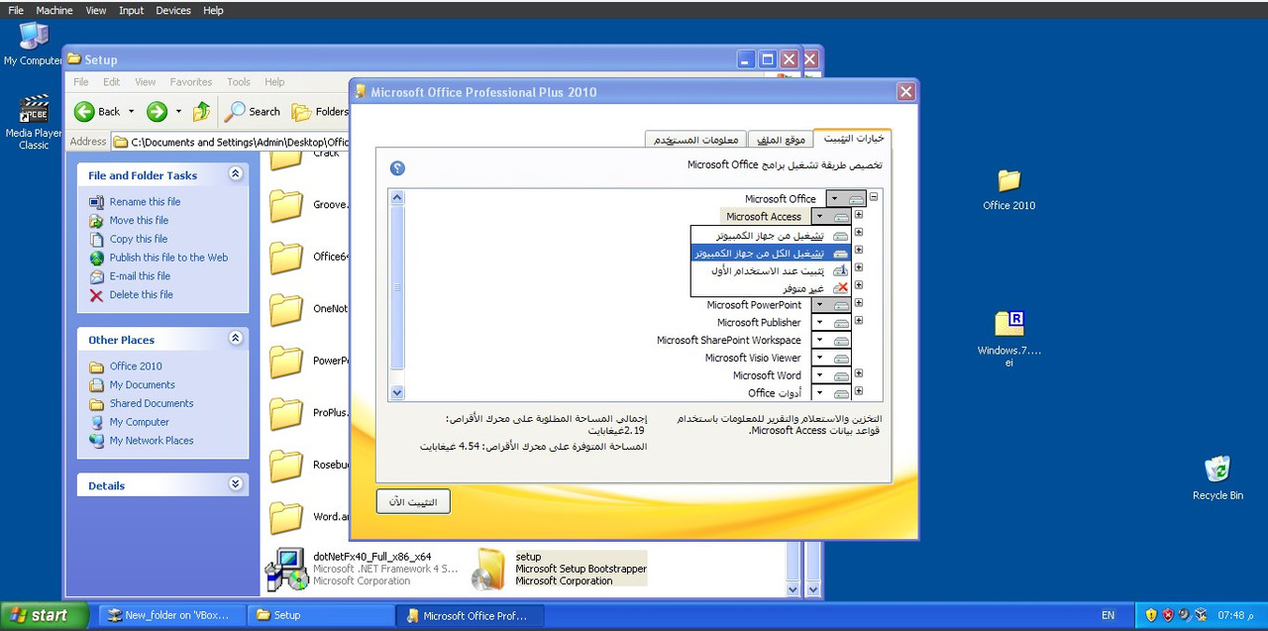1268x631 pixels.
Task: Select the dotNetFx40_Full_x86_x64 installer file
Action: 363,569
